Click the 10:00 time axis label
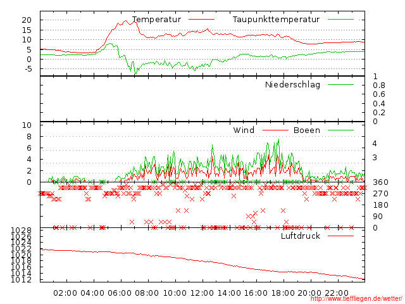 point(175,293)
